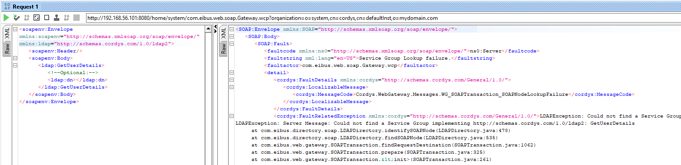Click the stamp-shaped clone request icon
This screenshot has height=165, width=681.
point(57,18)
